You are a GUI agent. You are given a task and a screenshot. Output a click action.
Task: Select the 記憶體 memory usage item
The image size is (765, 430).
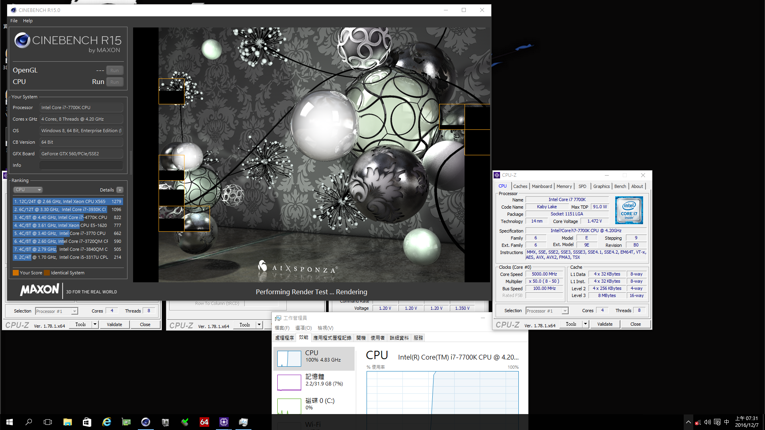coord(314,382)
